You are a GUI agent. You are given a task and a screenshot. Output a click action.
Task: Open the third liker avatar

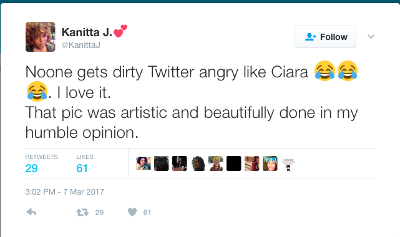[180, 163]
